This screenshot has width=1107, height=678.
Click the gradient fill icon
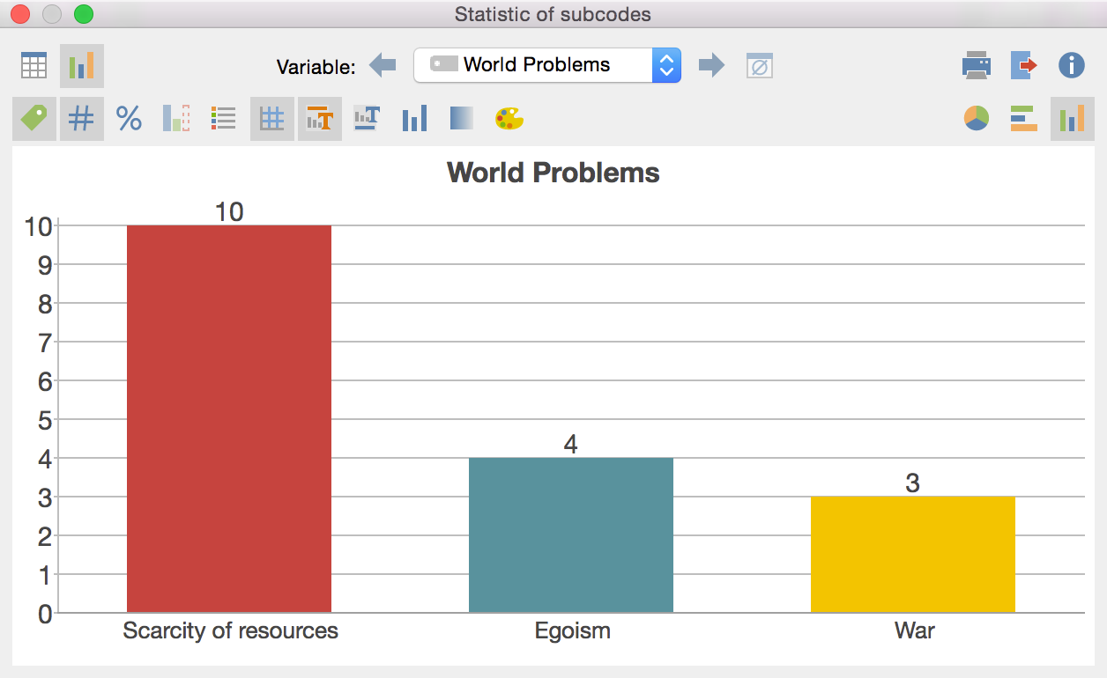(x=462, y=118)
